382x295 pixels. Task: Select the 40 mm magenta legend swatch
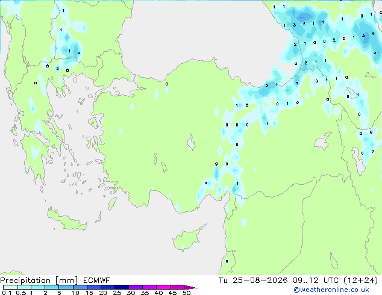pos(163,287)
